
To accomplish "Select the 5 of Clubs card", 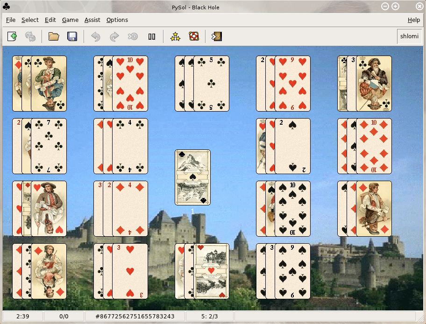I will pyautogui.click(x=212, y=84).
